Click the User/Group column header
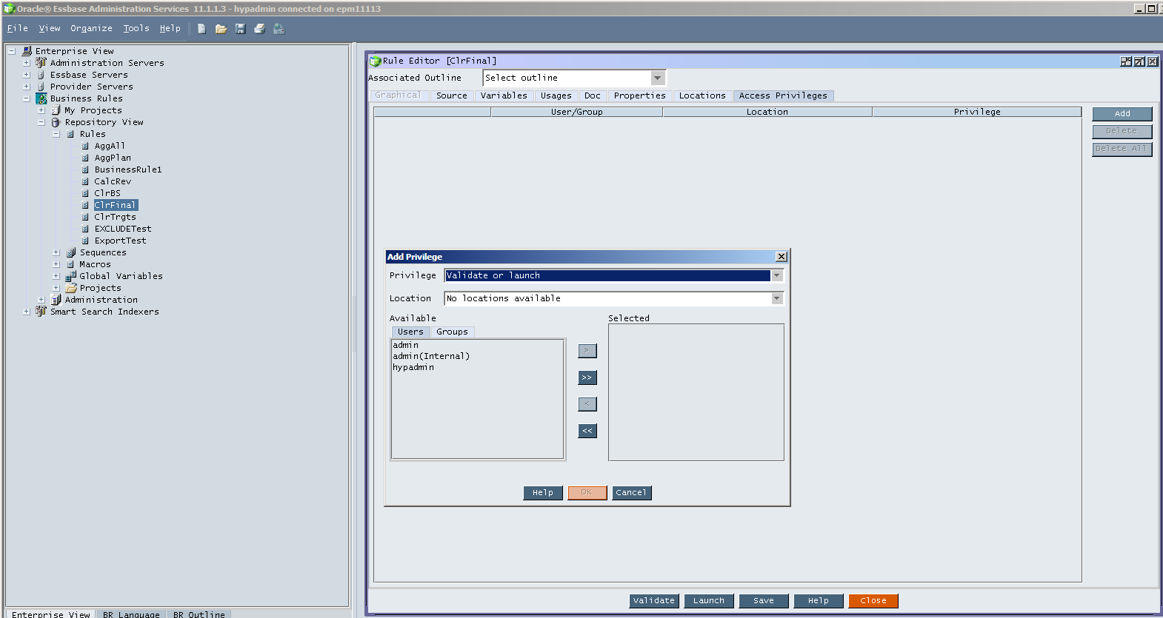The image size is (1163, 618). 577,112
